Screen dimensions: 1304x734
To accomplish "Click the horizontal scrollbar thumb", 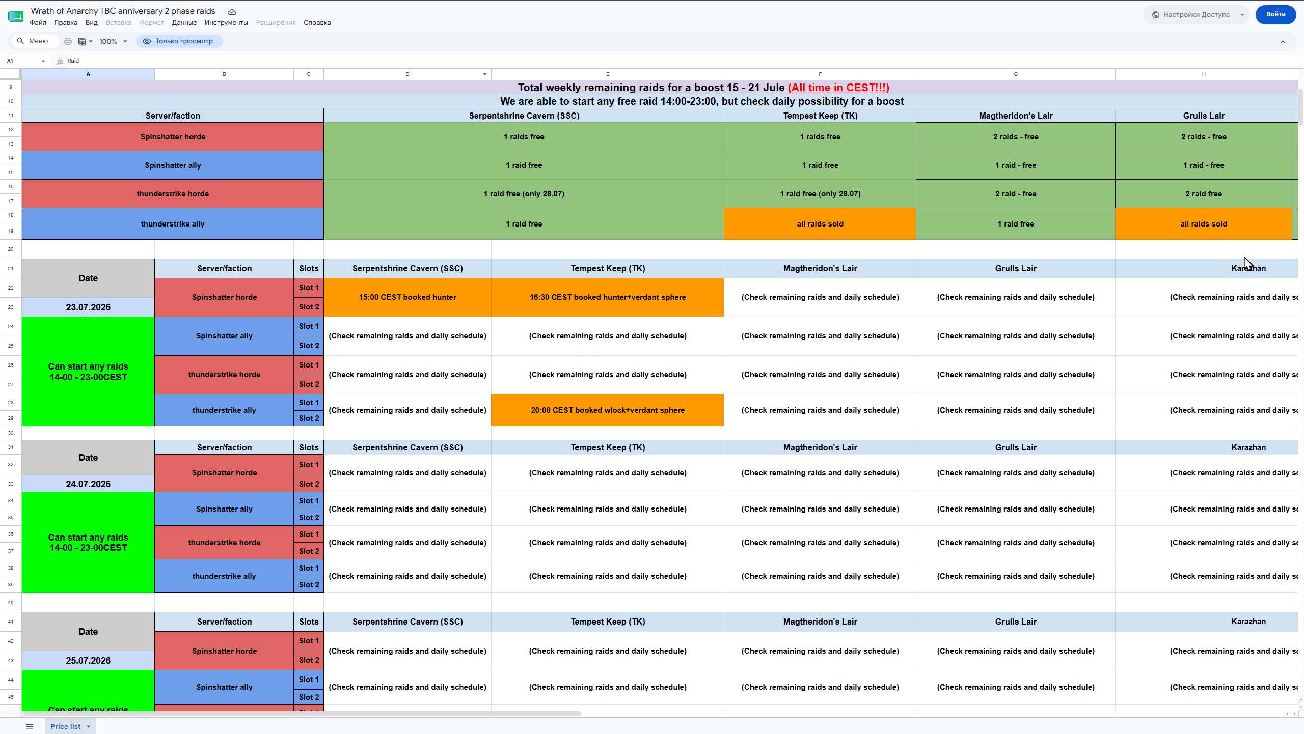I will point(302,713).
